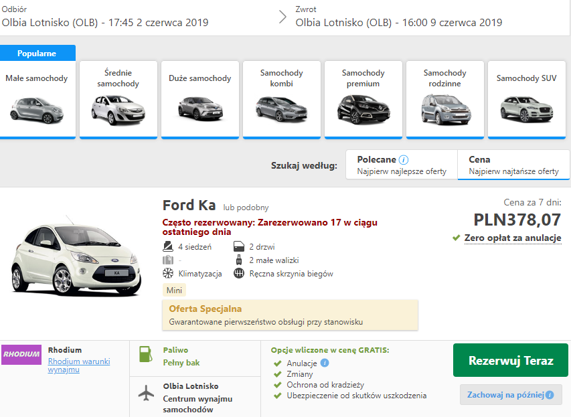Screen dimensions: 571x417
Task: Sort by Cena cheapest offers first
Action: pos(513,165)
